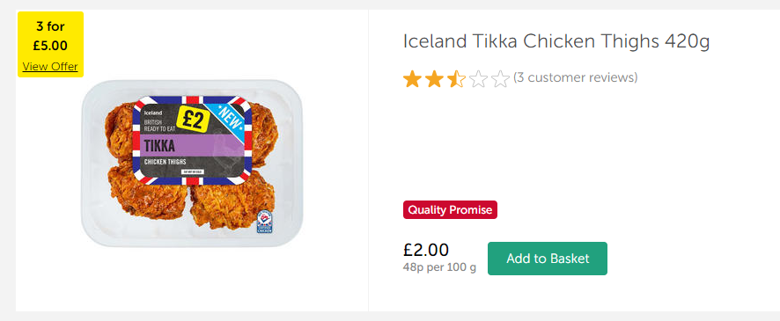Click the fifth empty rating star
Screen dimensions: 780x321
point(500,79)
